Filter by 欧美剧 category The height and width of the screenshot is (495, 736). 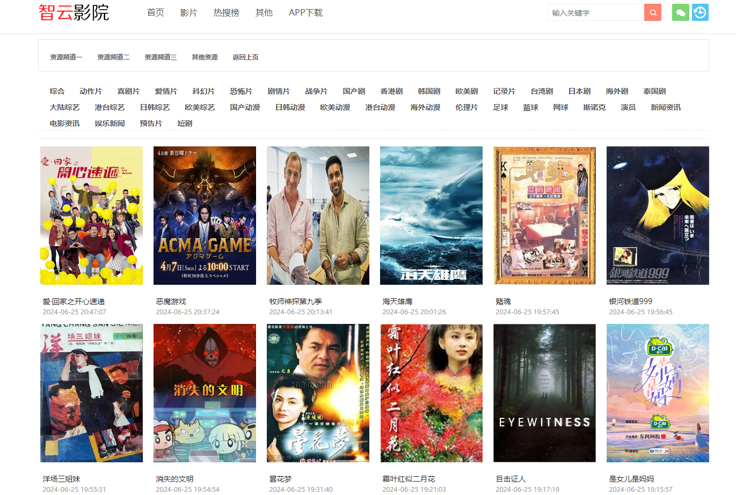(467, 91)
